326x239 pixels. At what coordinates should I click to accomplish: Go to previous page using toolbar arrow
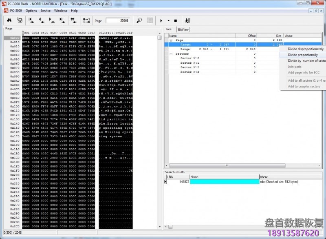pos(42,20)
